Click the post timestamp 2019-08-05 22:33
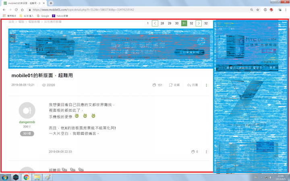The width and height of the screenshot is (290, 181). (60, 152)
